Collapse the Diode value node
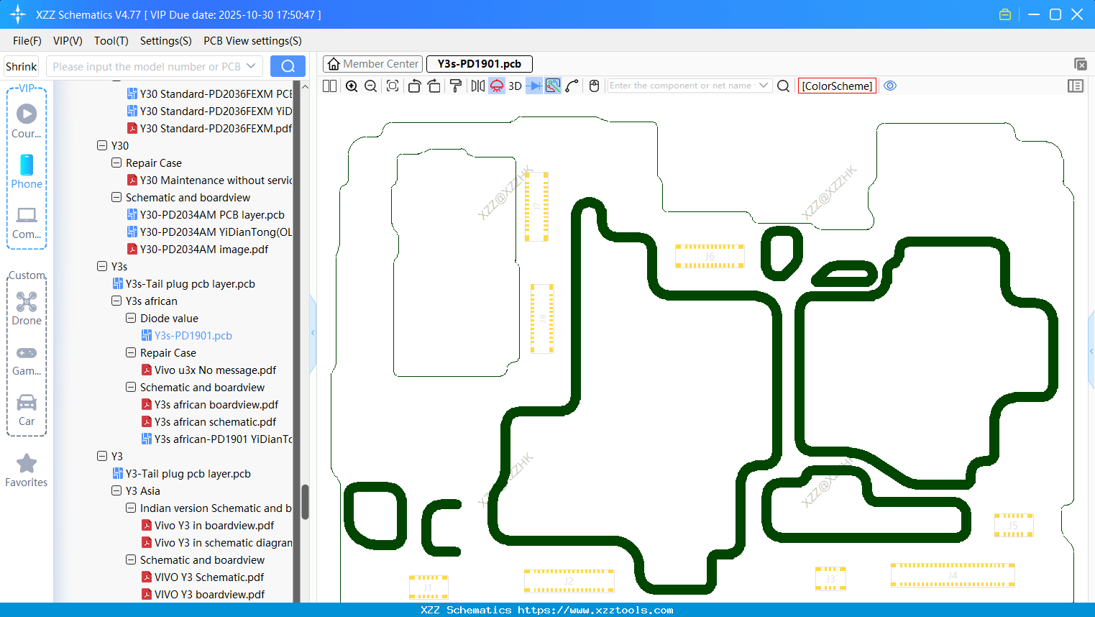Image resolution: width=1095 pixels, height=617 pixels. pos(131,318)
